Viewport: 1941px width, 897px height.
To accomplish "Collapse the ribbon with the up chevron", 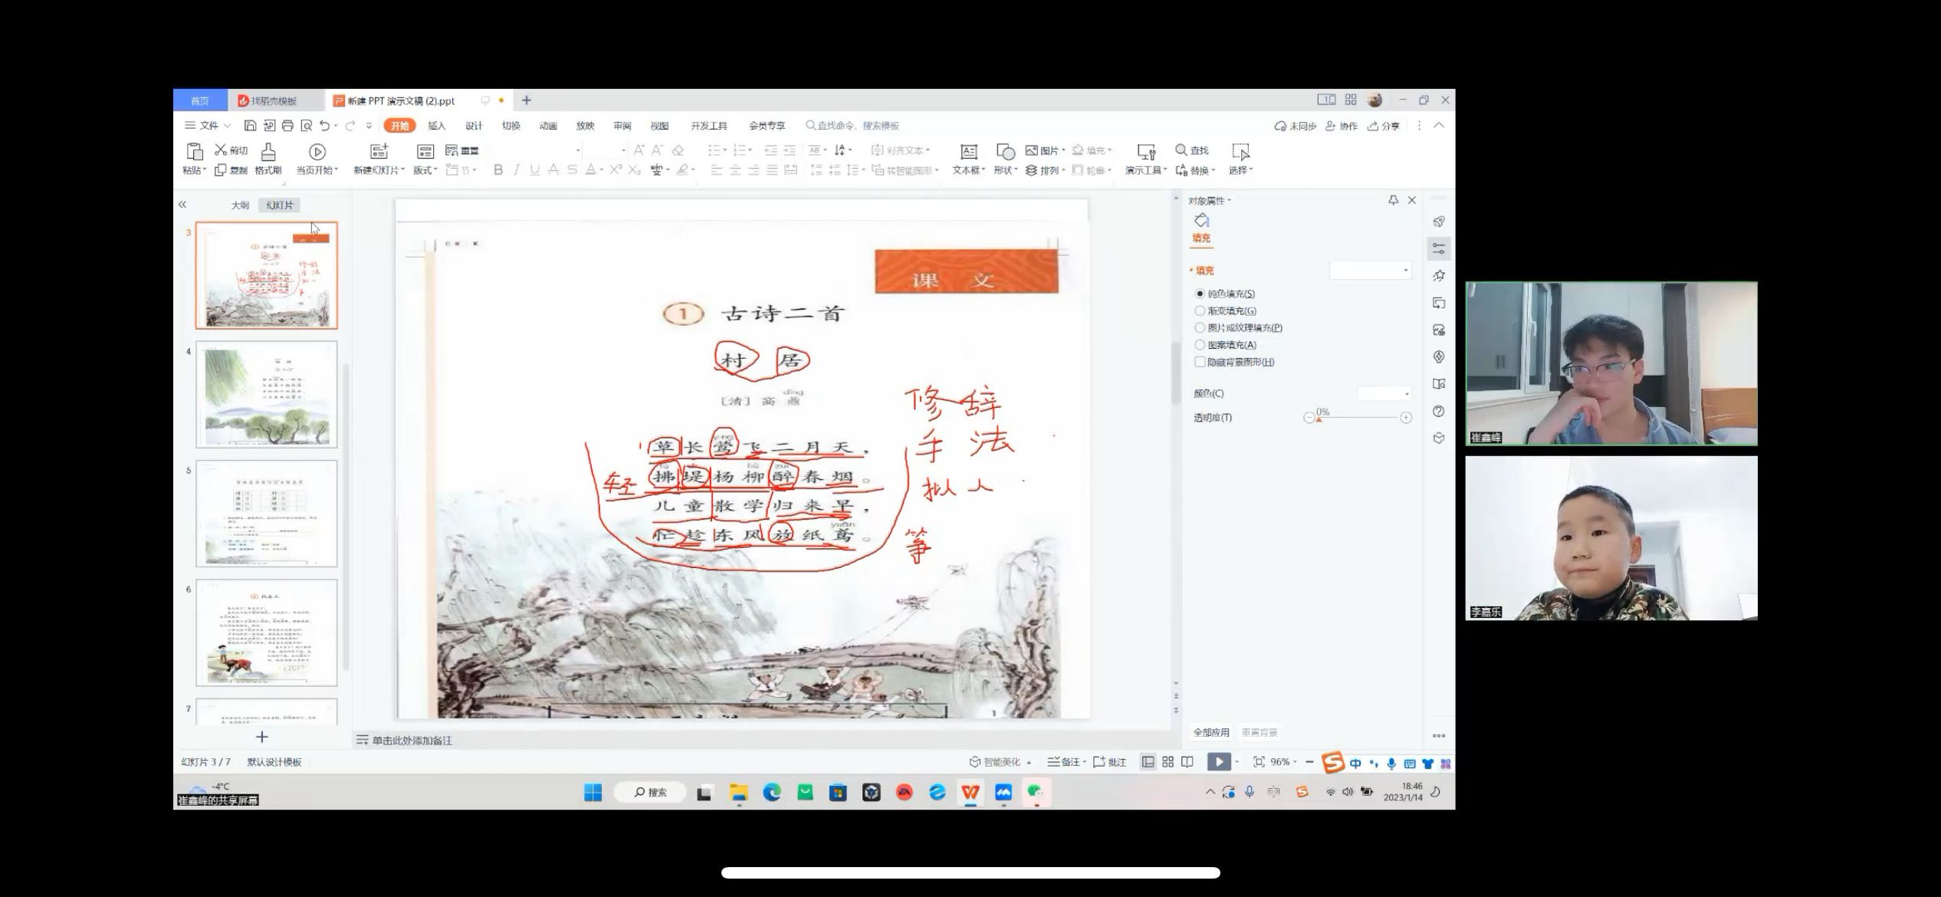I will pyautogui.click(x=1439, y=125).
